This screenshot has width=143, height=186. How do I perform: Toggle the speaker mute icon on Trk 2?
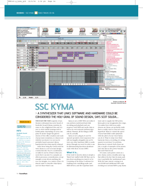tap(35, 53)
